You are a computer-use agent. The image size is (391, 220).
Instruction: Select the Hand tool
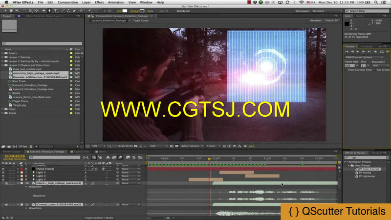click(11, 11)
